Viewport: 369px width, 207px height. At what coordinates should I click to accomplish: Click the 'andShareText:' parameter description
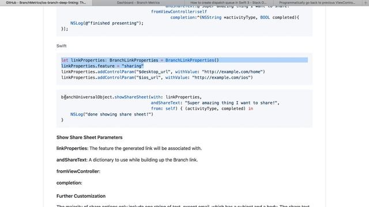pyautogui.click(x=127, y=160)
